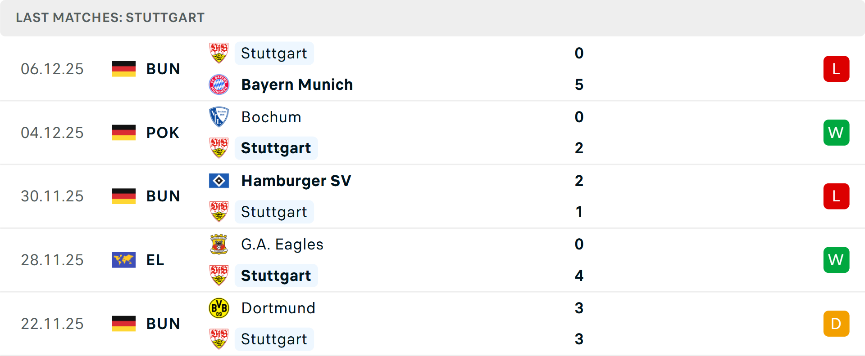Open the Hamburger SV team name
The height and width of the screenshot is (356, 865).
296,180
